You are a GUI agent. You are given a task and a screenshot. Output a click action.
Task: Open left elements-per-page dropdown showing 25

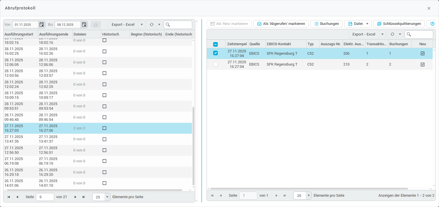(107, 197)
